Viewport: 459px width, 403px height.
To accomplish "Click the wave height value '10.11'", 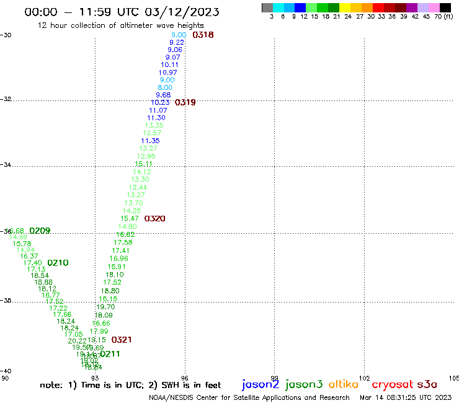I will point(169,64).
